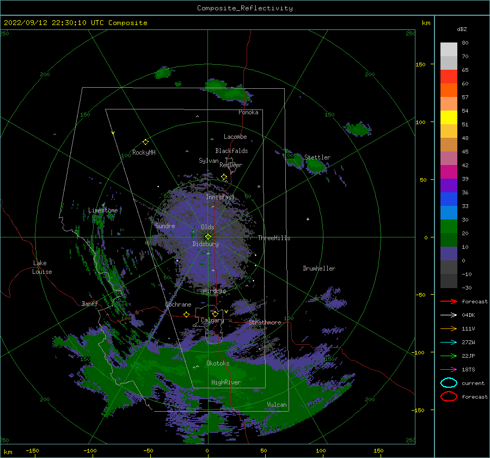This screenshot has height=458, width=490.
Task: Click the white 04DK arrow icon
Action: point(449,315)
